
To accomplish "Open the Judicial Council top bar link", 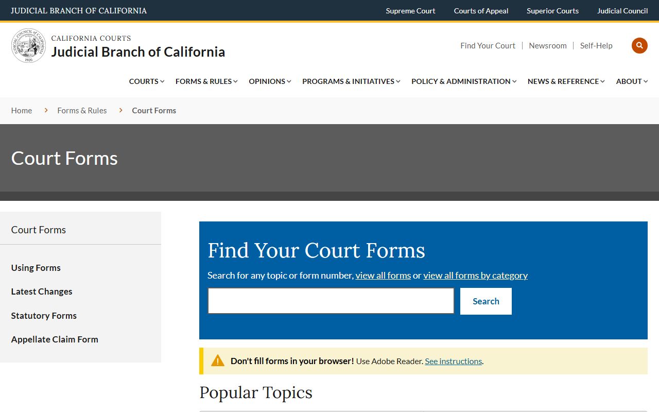I will 622,11.
